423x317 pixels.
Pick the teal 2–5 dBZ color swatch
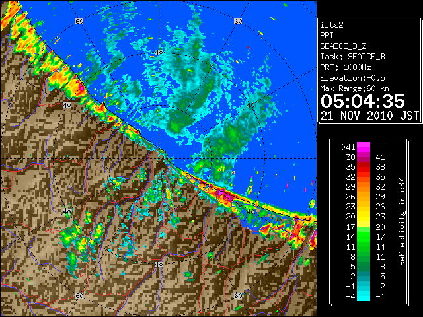click(x=364, y=276)
